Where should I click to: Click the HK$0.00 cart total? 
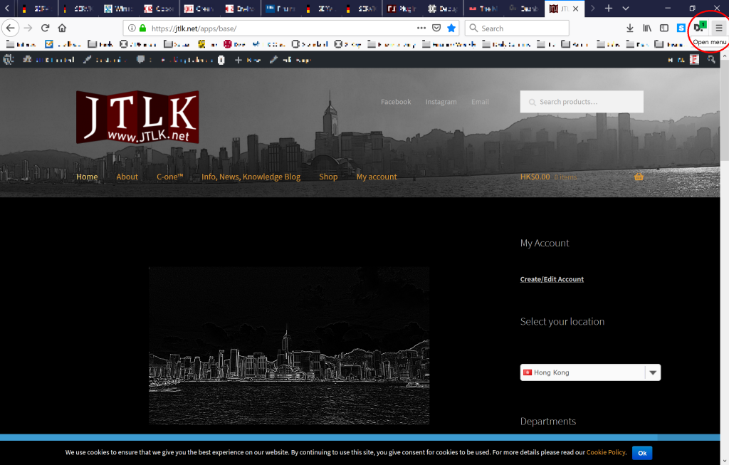point(535,177)
